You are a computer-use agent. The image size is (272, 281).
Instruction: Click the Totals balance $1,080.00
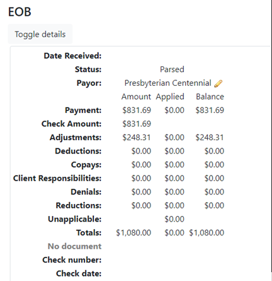point(207,232)
